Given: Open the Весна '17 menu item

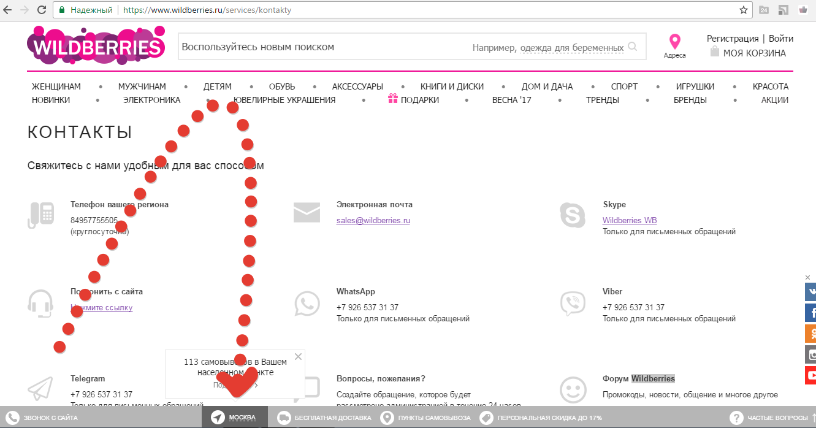Looking at the screenshot, I should pyautogui.click(x=512, y=100).
